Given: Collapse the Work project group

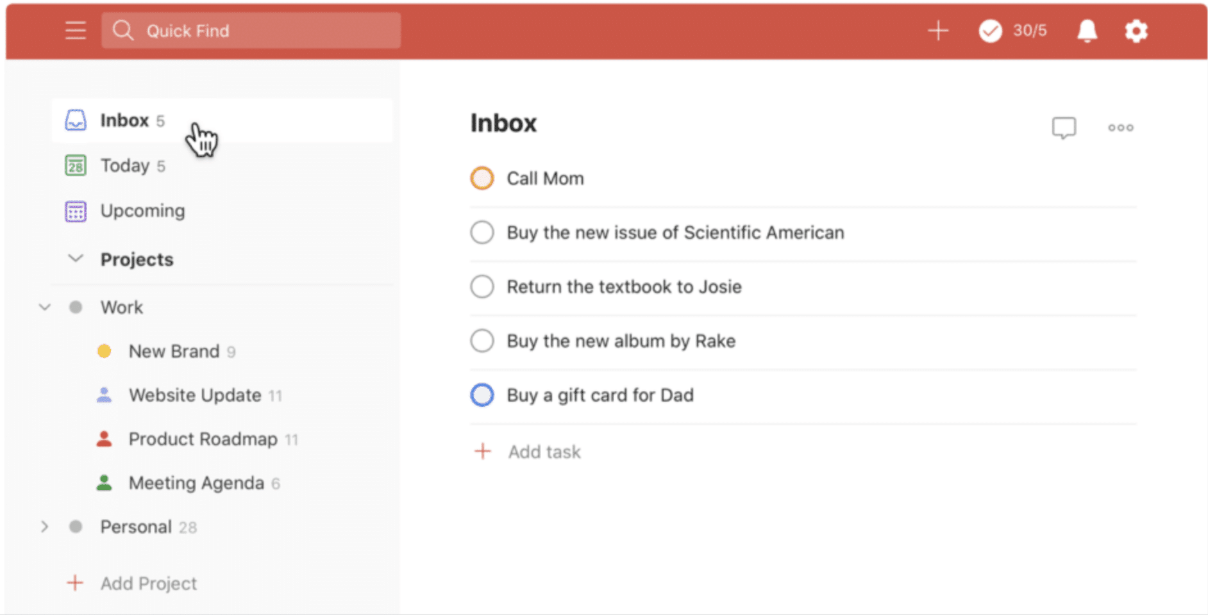Looking at the screenshot, I should (45, 307).
